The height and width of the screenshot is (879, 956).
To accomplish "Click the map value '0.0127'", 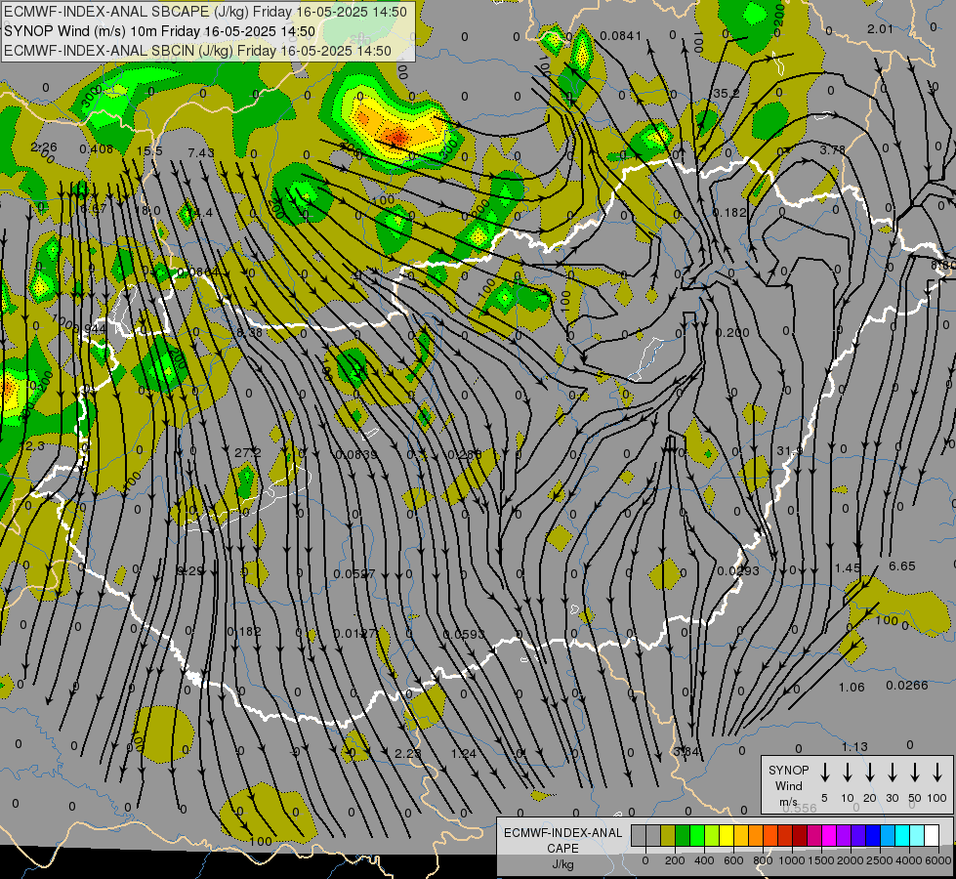I will [354, 634].
